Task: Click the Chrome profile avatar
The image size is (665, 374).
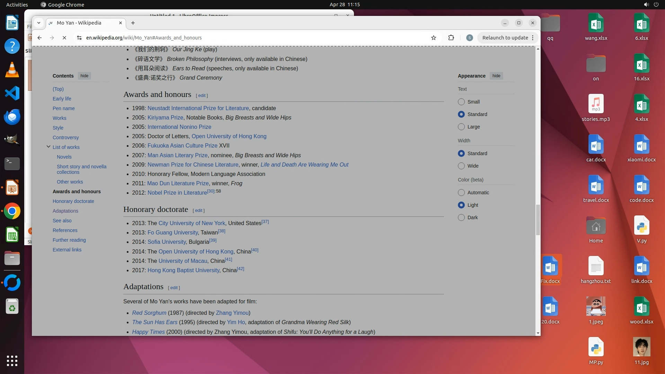Action: pos(469,38)
